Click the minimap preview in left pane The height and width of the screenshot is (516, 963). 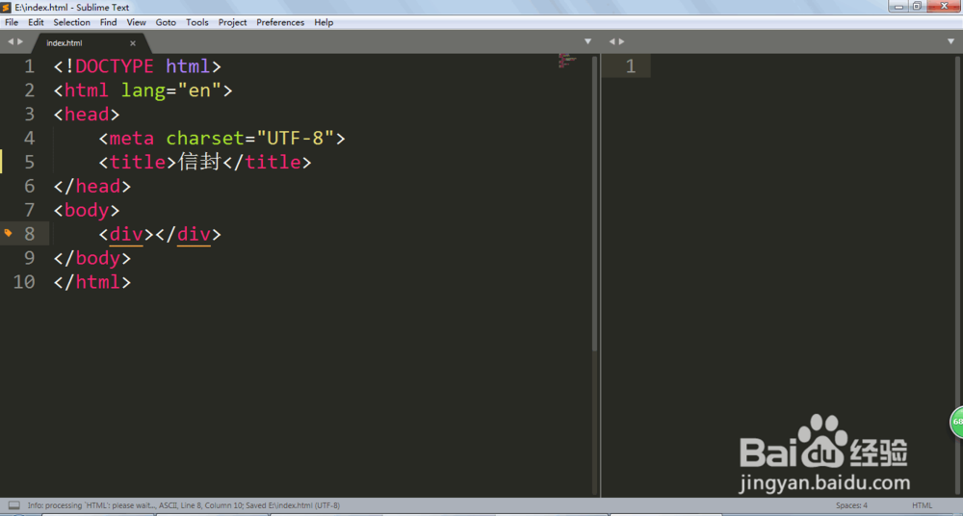pos(567,61)
